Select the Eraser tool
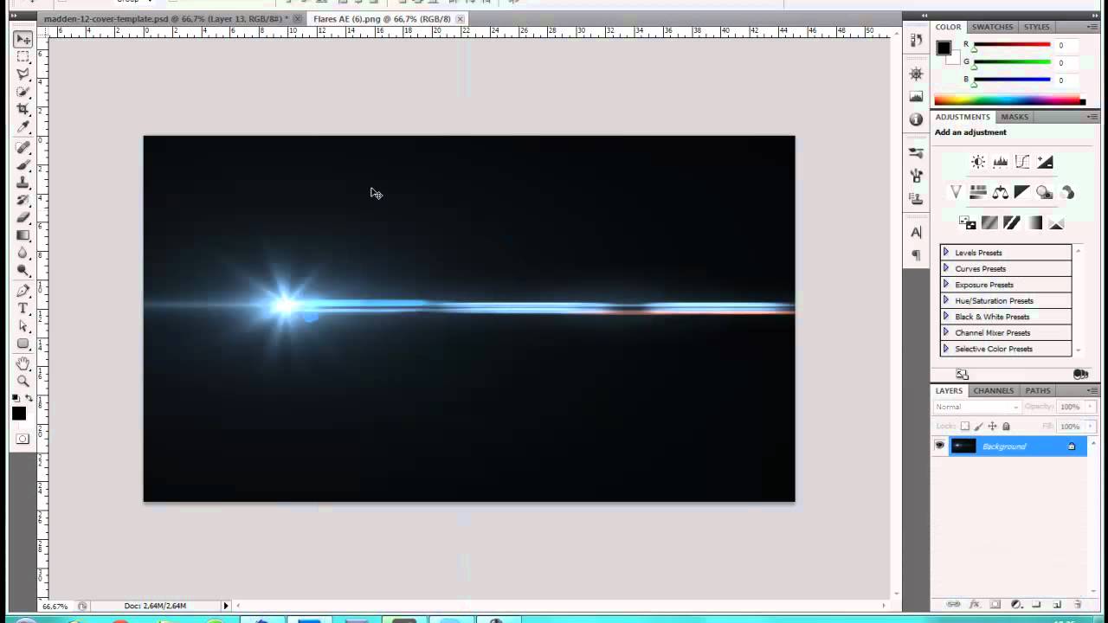This screenshot has width=1108, height=623. 23,217
